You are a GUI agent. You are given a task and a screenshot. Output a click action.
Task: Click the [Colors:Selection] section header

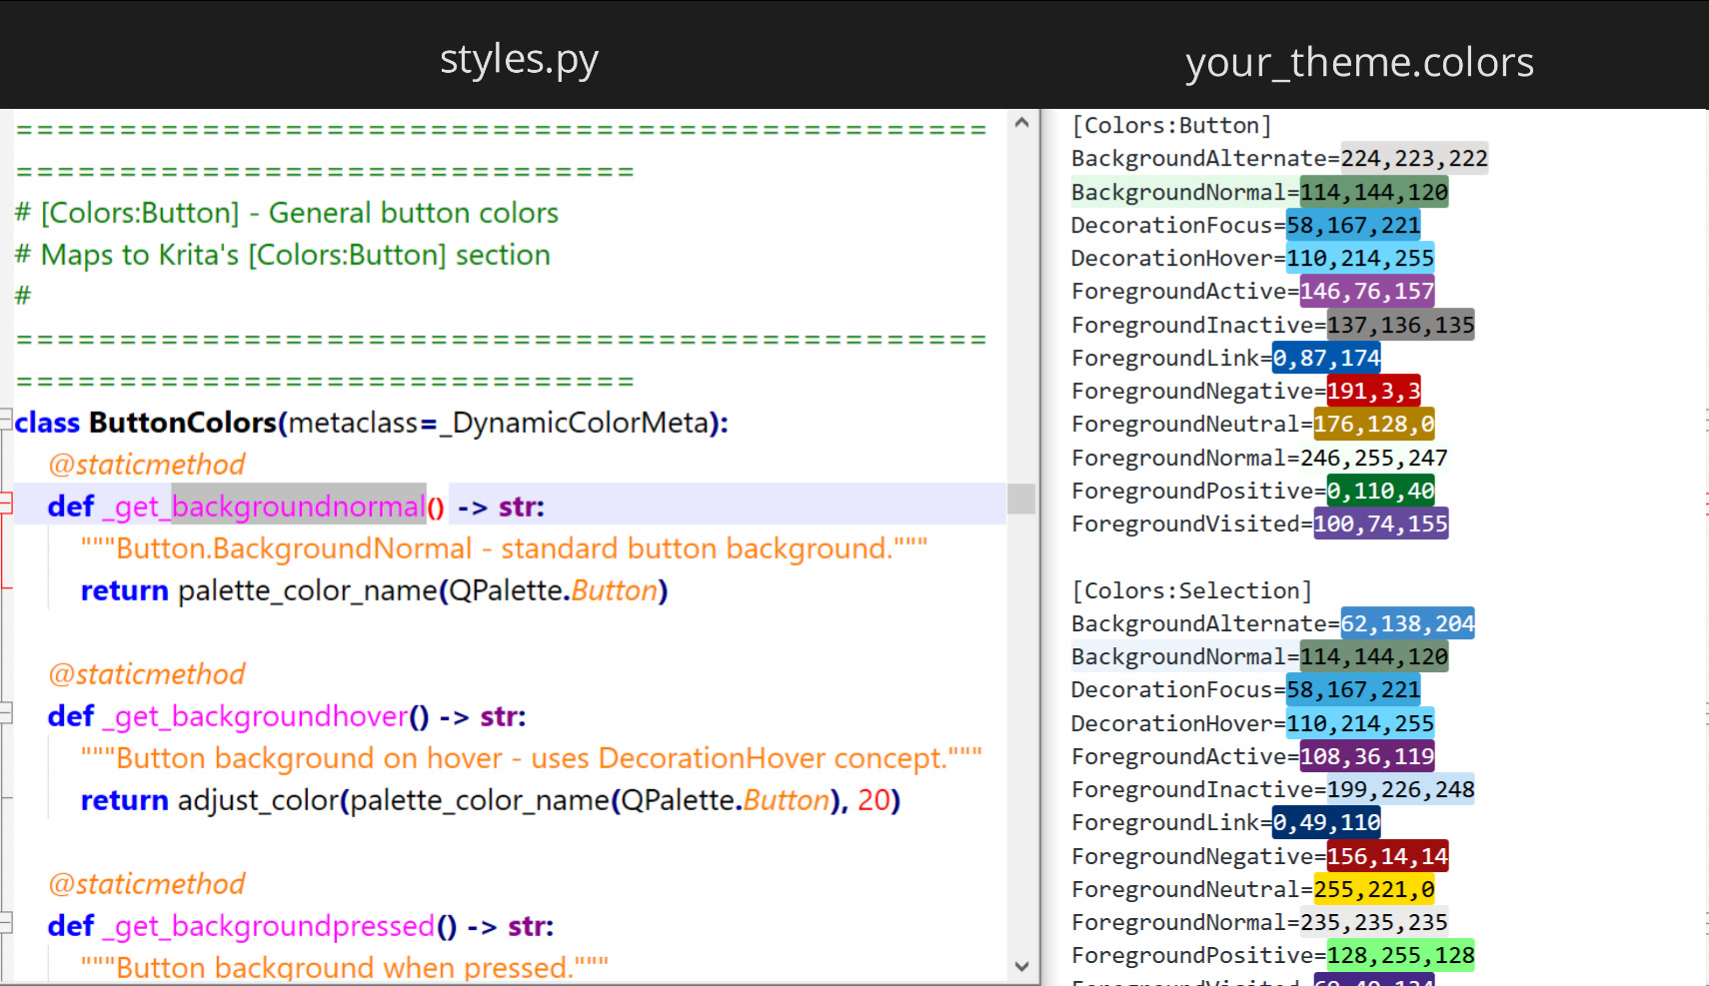[x=1191, y=590]
